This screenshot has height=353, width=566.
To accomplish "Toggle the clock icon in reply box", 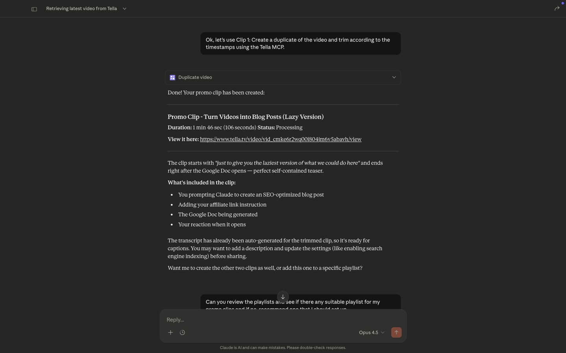I will click(x=182, y=333).
